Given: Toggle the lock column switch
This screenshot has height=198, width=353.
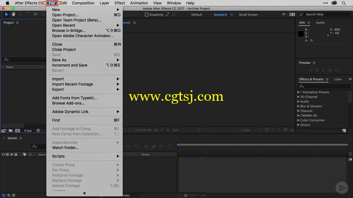Looking at the screenshot, I should (16, 154).
